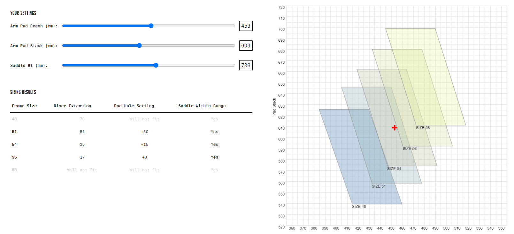Select the SIZE 51 label on chart

(x=379, y=186)
